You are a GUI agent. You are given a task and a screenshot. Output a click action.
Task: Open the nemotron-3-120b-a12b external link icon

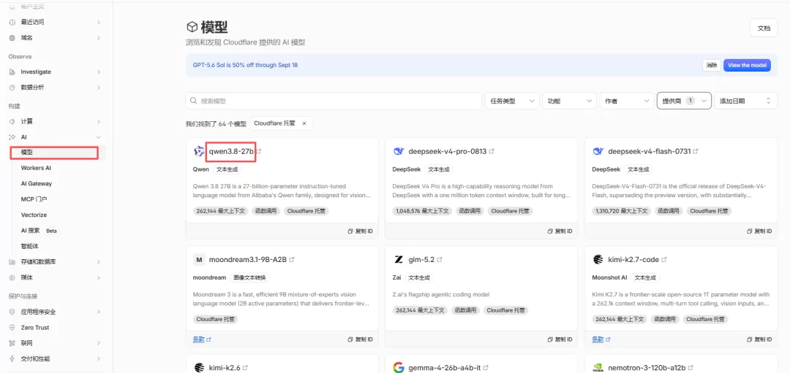692,368
